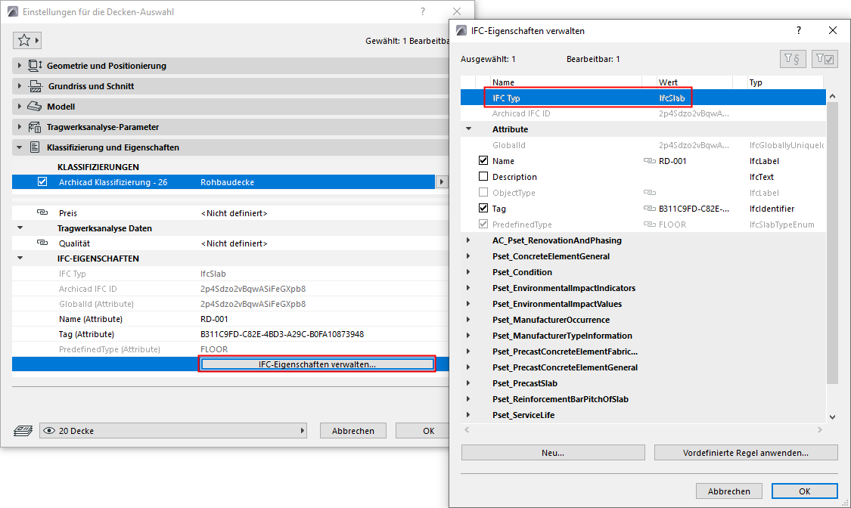The image size is (851, 508).
Task: Click the Name (Attribute) RD-001 value
Action: click(x=214, y=319)
